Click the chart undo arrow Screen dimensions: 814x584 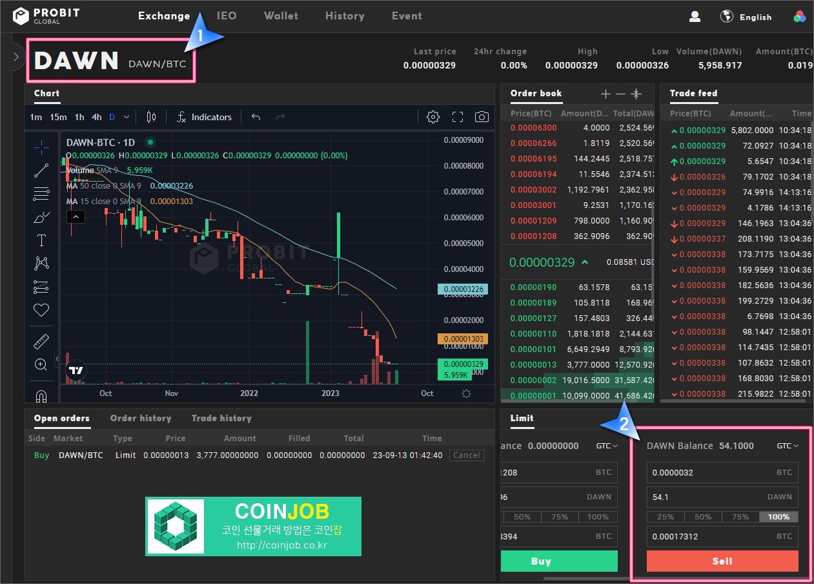click(256, 117)
